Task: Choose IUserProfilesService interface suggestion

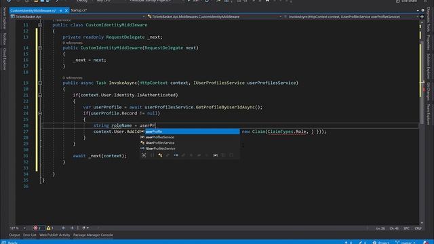Action: click(190, 148)
